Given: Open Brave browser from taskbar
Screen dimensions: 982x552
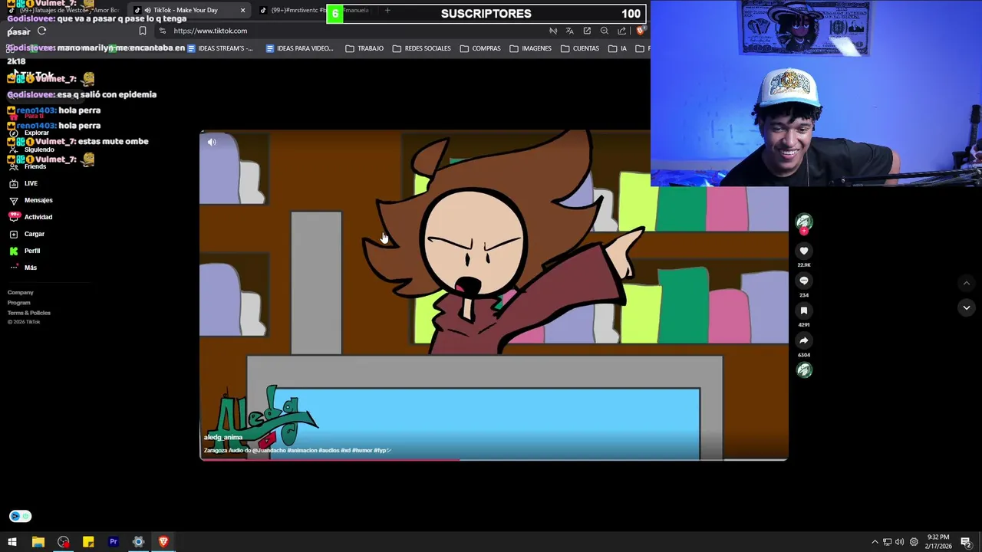Looking at the screenshot, I should [163, 542].
